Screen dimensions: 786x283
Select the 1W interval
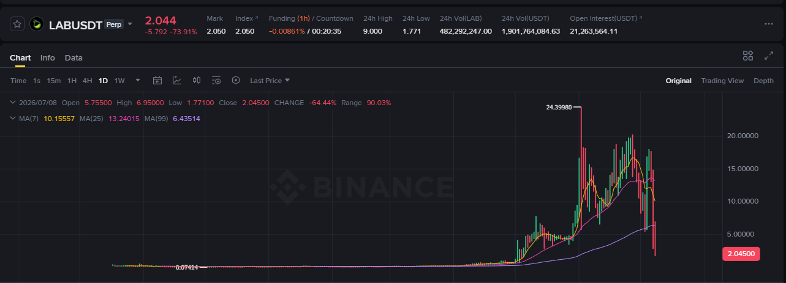[119, 81]
